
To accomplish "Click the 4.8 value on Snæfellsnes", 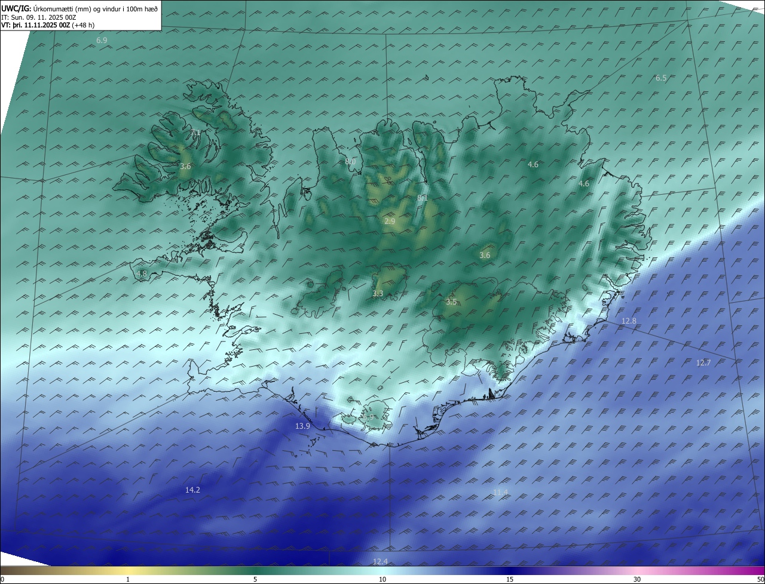I will click(x=142, y=274).
